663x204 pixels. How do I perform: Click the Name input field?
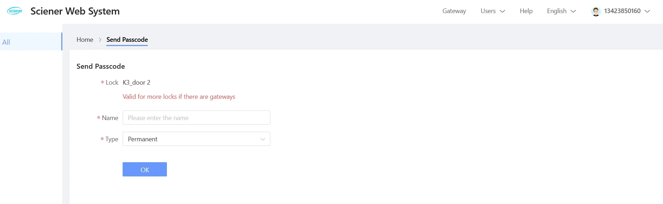coord(196,118)
